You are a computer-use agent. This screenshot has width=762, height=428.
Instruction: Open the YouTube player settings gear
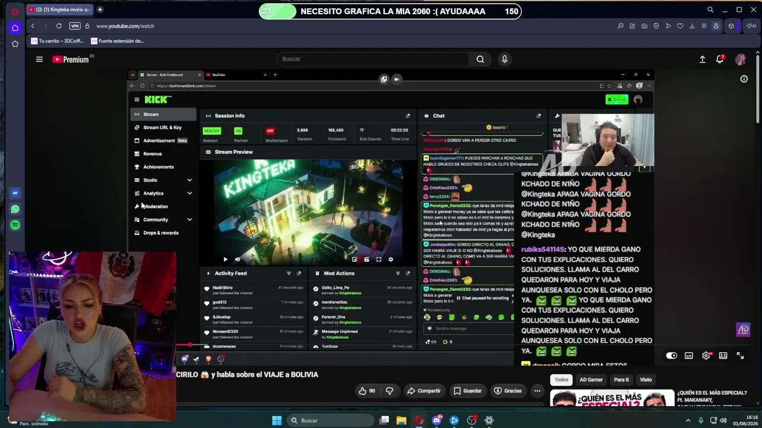click(706, 355)
